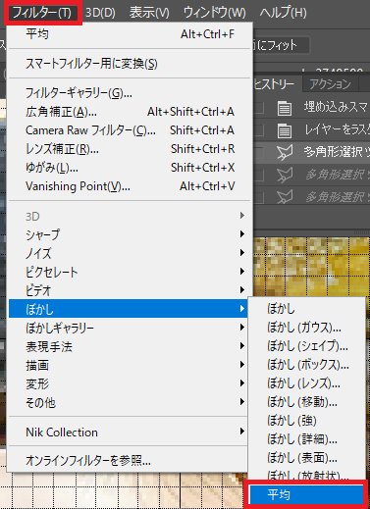Toggle history source box beside selected 多角形選択 step
This screenshot has height=509, width=370.
tap(259, 153)
